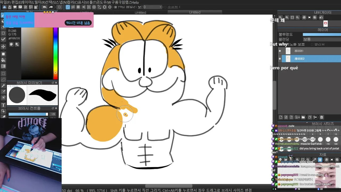Screen dimensions: 341x192
Task: Select the Lasso selection tool
Action: coord(3,79)
